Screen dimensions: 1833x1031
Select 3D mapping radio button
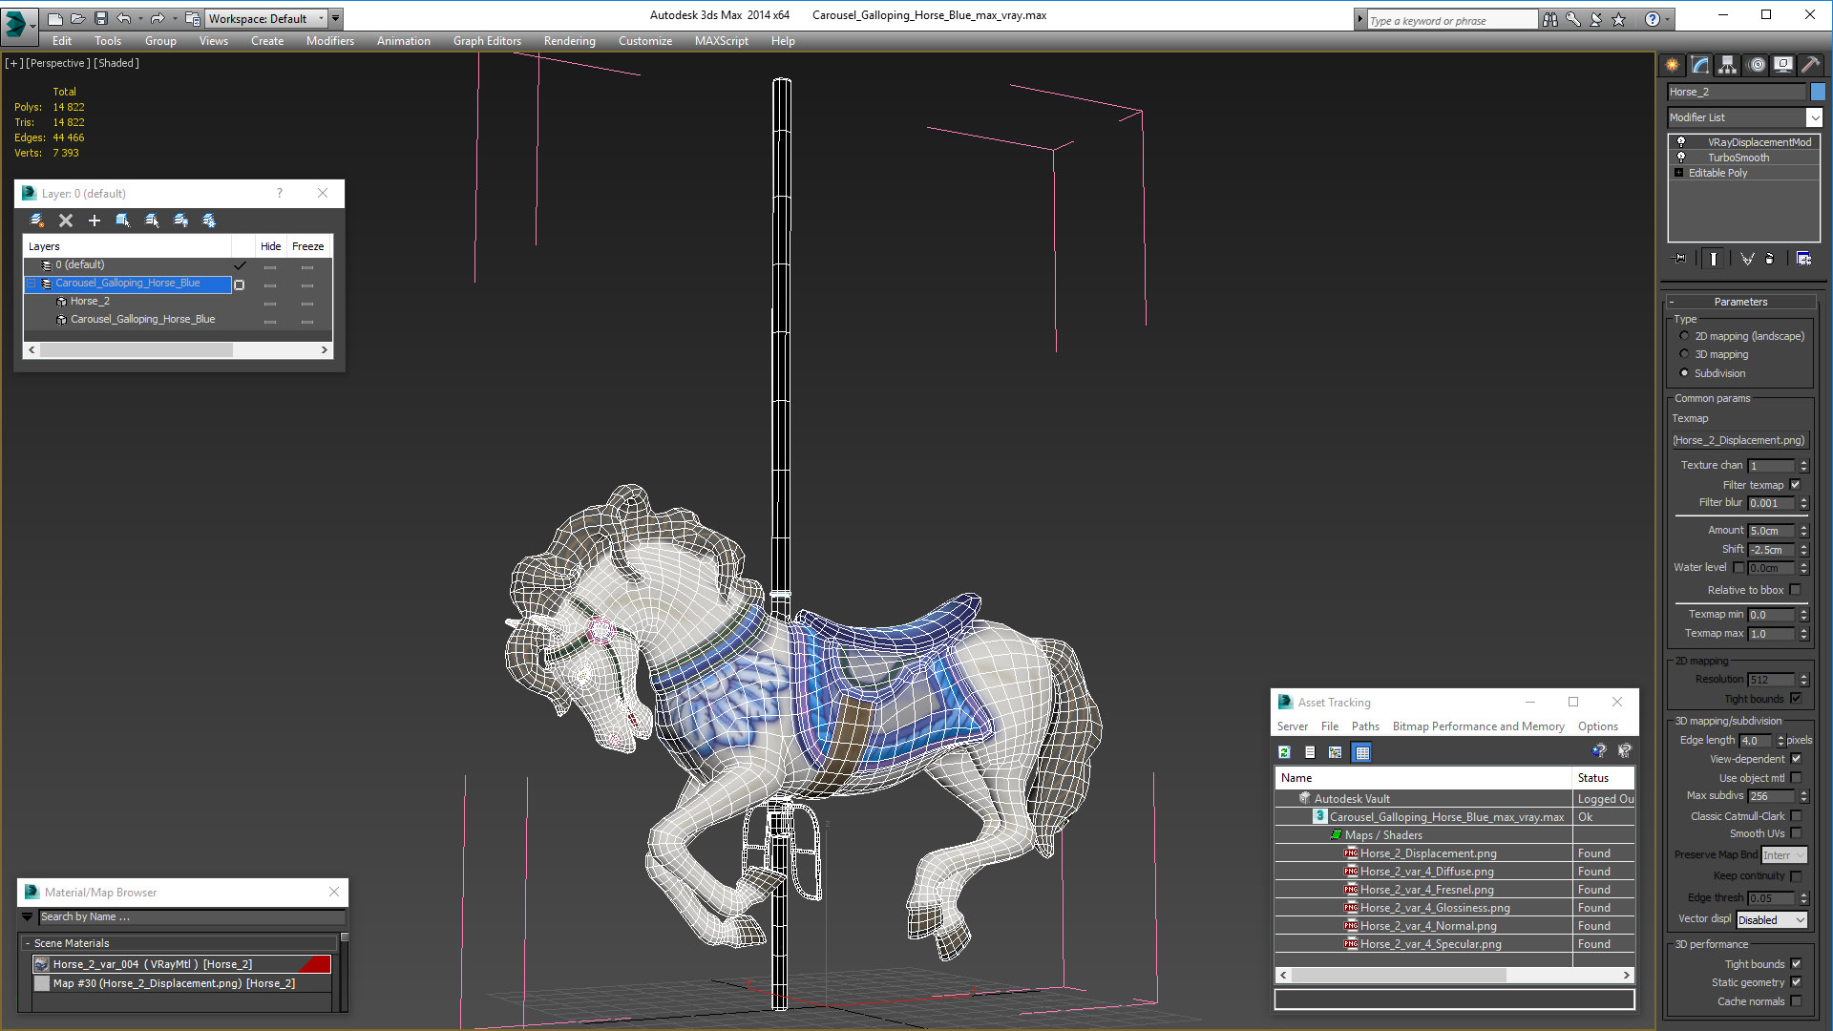[x=1684, y=354]
